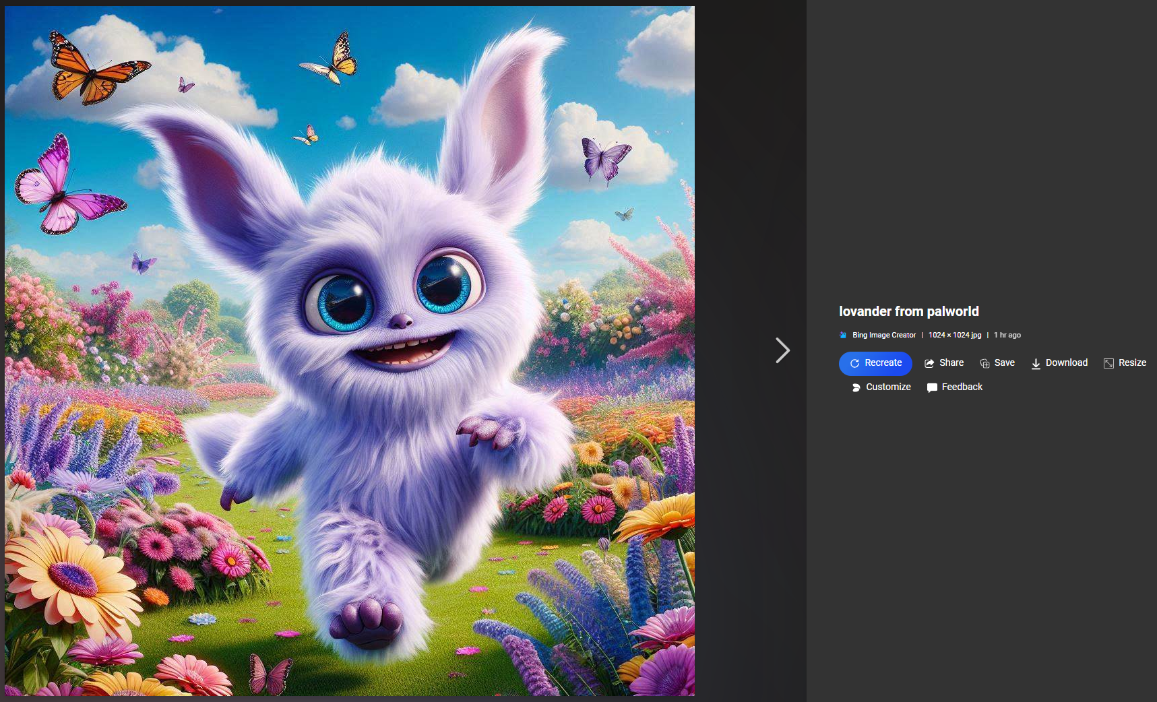This screenshot has height=702, width=1157.
Task: Click the circular arrow icon in Recreate
Action: 854,363
